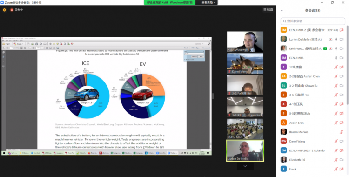Click the disabled camera icon for ECNU MBA 2
Screen dimensions: 349x177
[x=342, y=30]
